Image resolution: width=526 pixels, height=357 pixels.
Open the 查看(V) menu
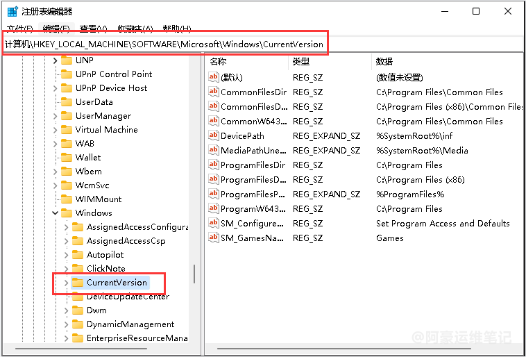[93, 29]
